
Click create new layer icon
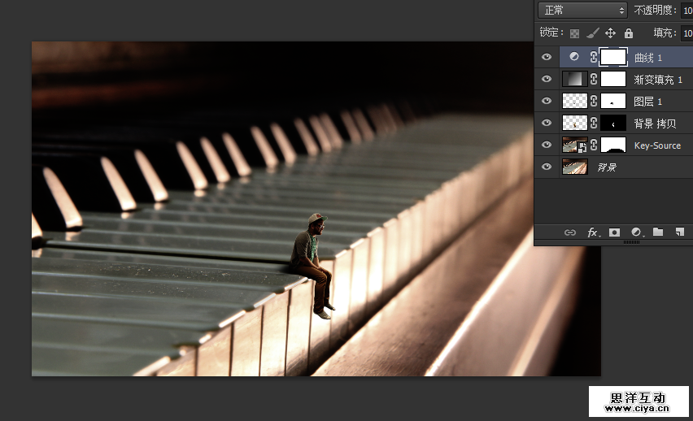pos(679,232)
